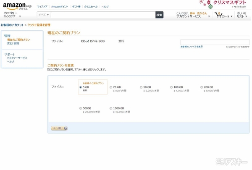Focus the main search input field
252x170 pixels.
pyautogui.click(x=103, y=15)
